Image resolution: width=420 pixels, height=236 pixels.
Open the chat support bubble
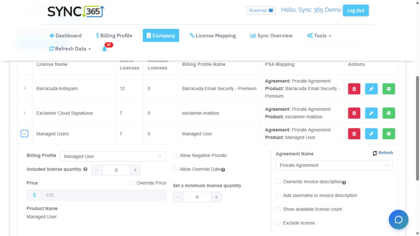pyautogui.click(x=398, y=220)
